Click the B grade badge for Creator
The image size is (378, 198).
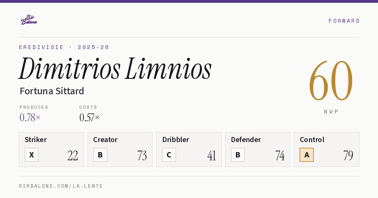tap(100, 155)
